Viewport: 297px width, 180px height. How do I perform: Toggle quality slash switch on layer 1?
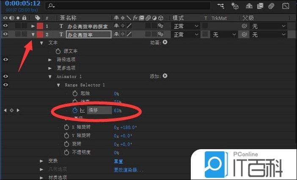pyautogui.click(x=129, y=26)
